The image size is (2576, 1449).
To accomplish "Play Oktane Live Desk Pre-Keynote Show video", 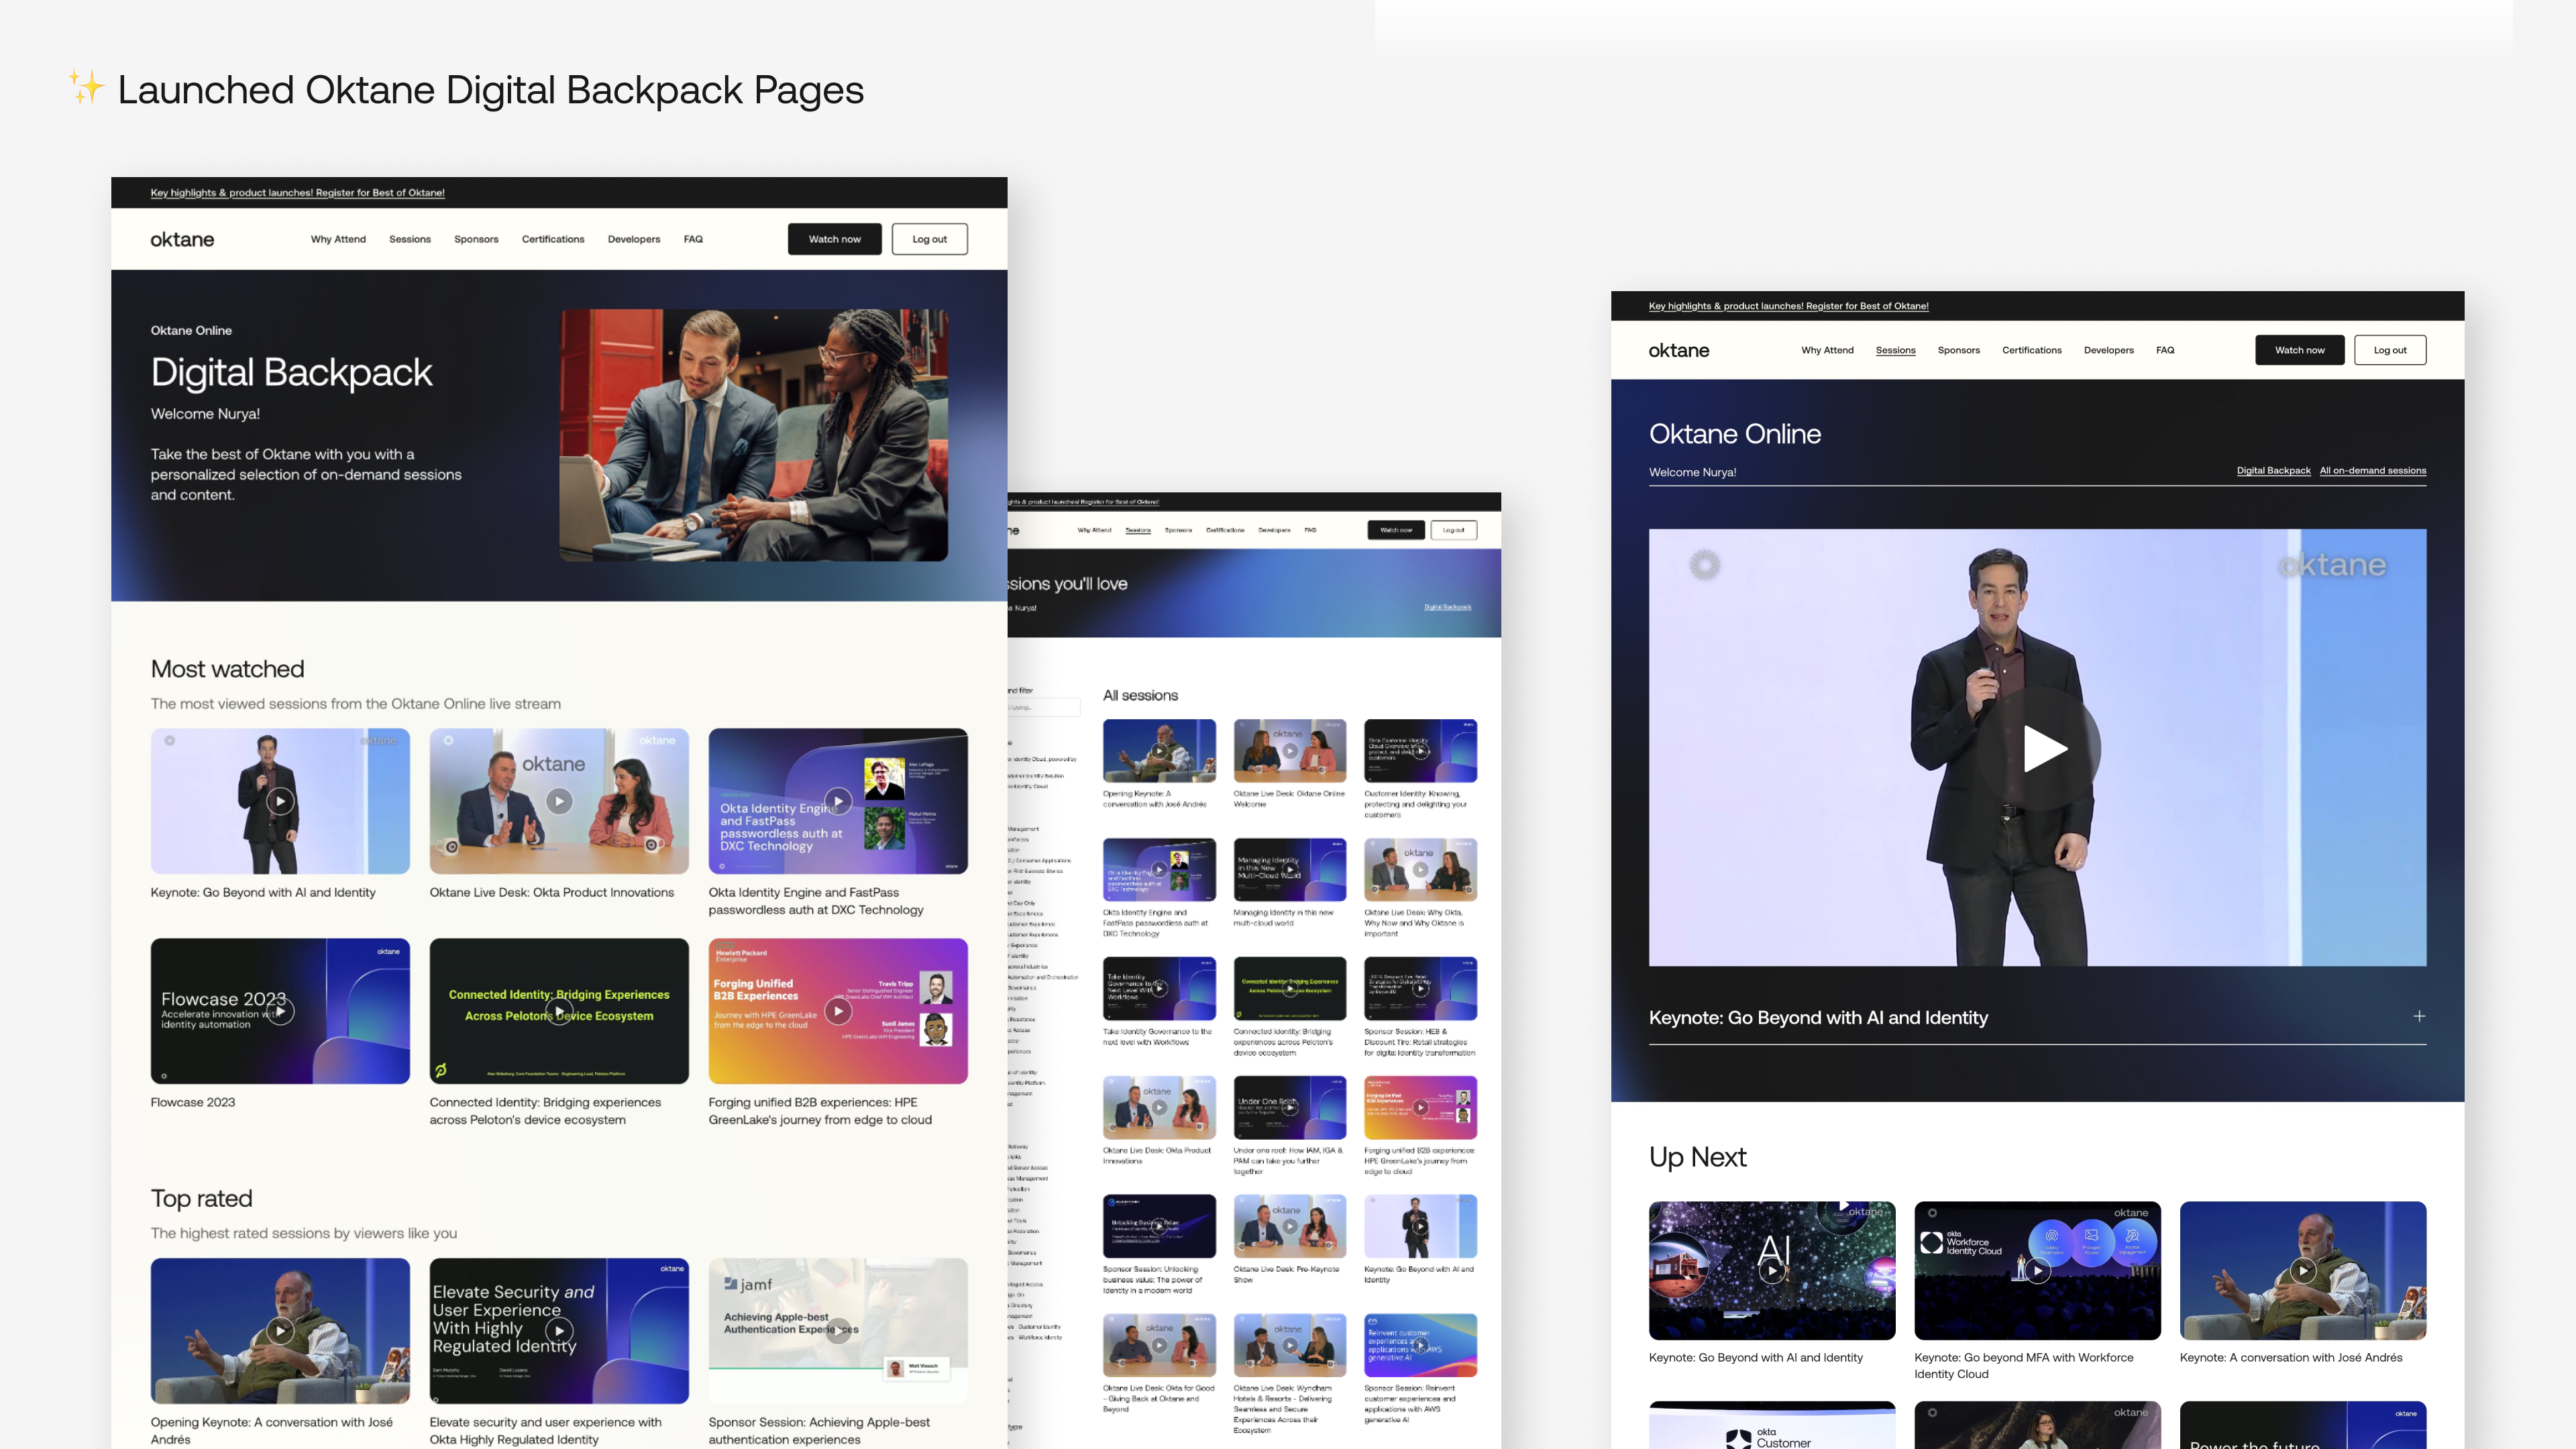I will 1290,1226.
